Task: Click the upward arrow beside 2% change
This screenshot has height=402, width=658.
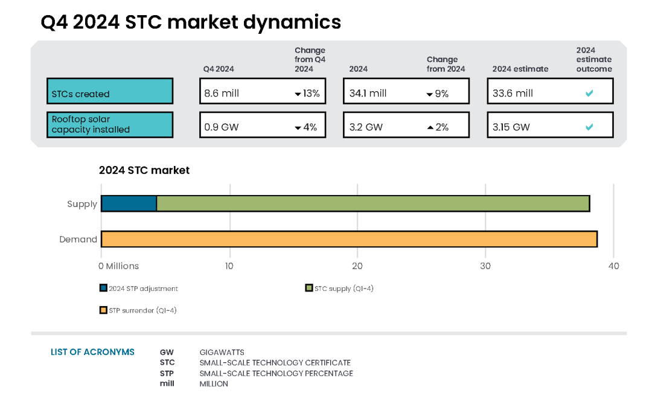Action: click(x=432, y=128)
